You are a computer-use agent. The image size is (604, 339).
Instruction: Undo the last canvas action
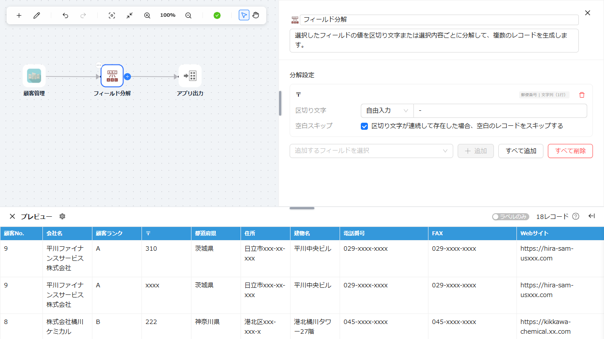65,15
